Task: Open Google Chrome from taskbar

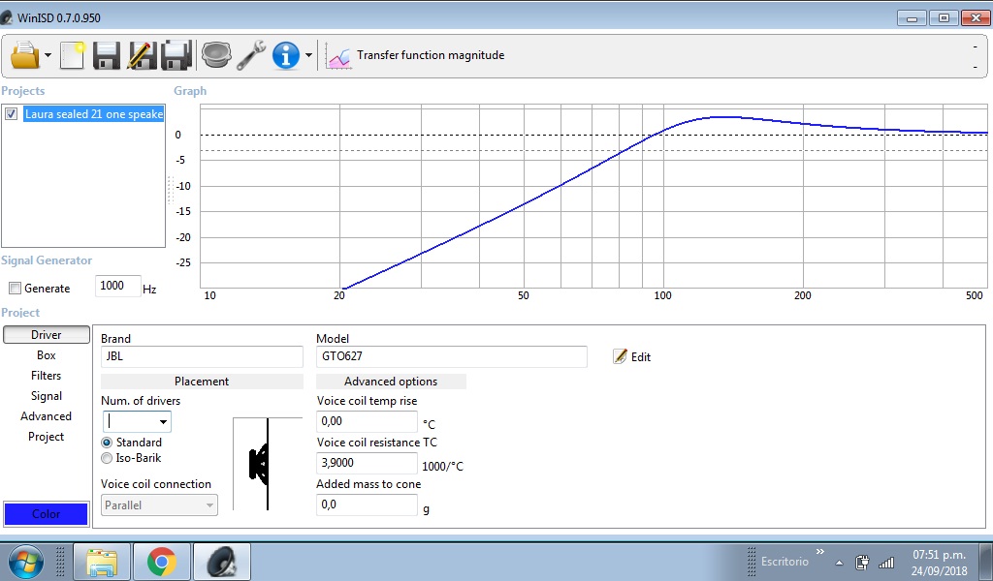Action: (x=162, y=562)
